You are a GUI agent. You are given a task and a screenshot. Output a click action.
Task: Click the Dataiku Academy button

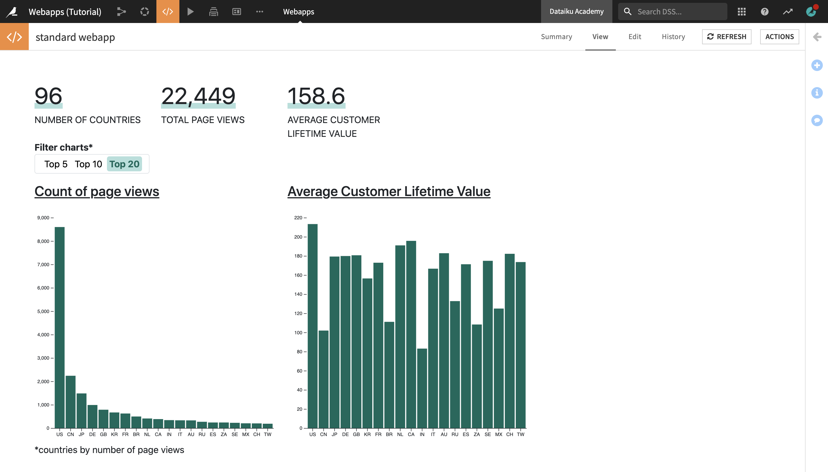tap(576, 12)
